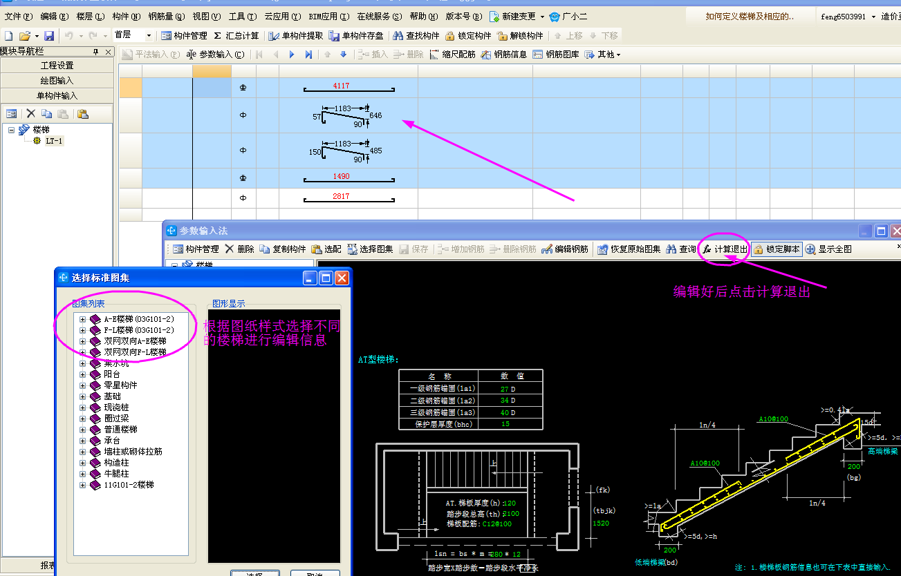
Task: Close the 模块导航栏 panel
Action: [109, 52]
